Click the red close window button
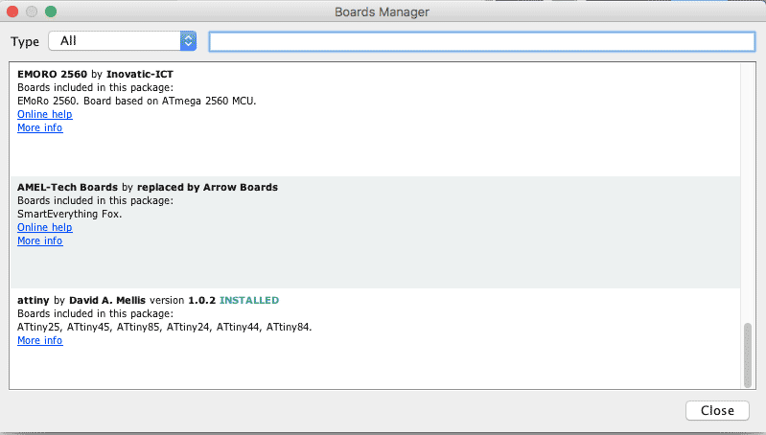The height and width of the screenshot is (435, 766). coord(14,12)
